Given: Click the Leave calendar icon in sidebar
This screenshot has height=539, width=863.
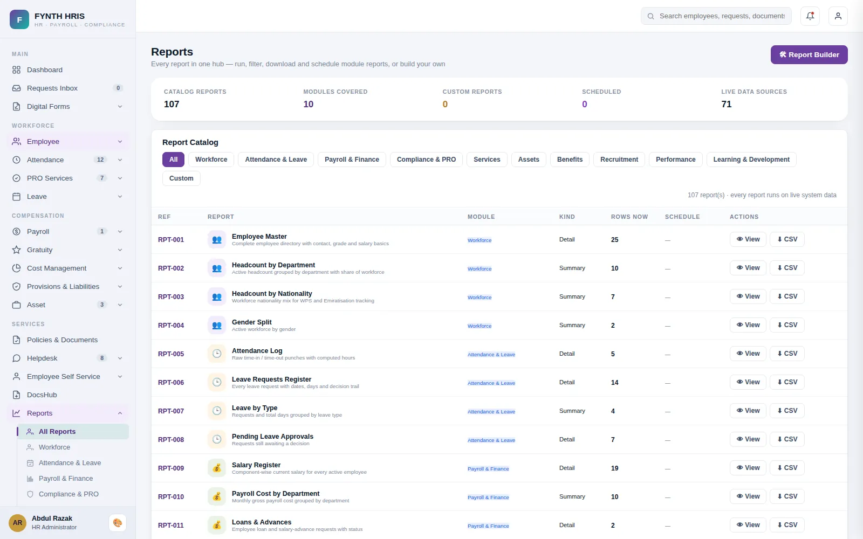Looking at the screenshot, I should point(16,197).
